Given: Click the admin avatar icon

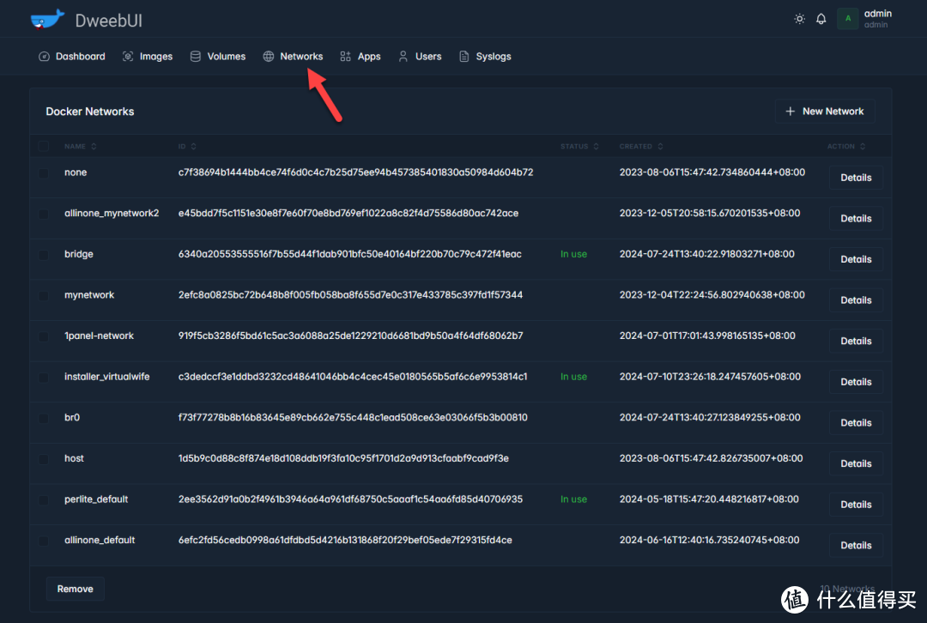Looking at the screenshot, I should [x=847, y=19].
